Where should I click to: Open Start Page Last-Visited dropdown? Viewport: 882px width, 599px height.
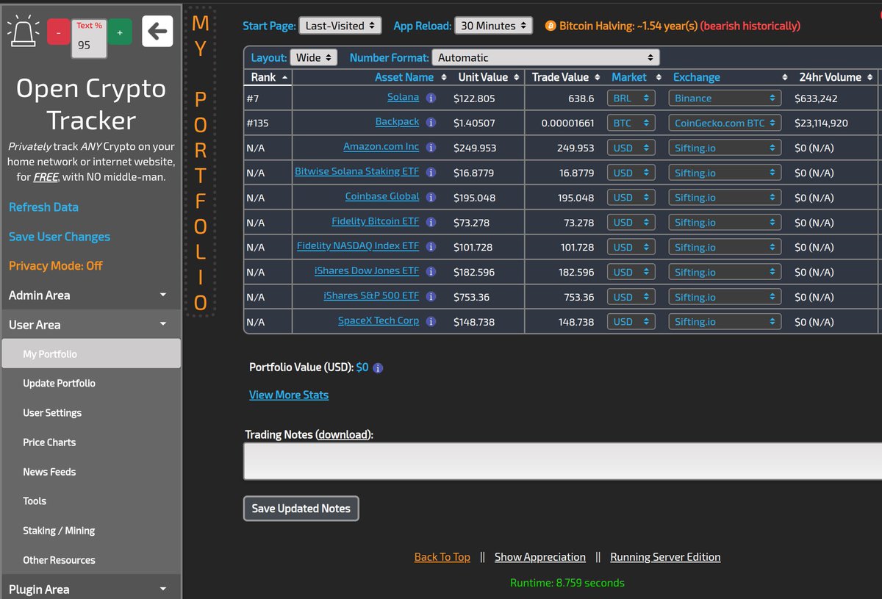(340, 26)
